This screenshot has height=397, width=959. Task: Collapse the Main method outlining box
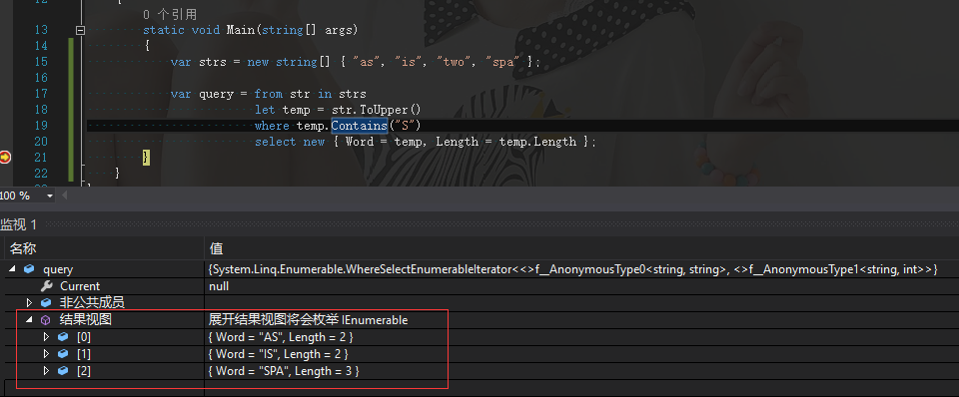tap(80, 30)
